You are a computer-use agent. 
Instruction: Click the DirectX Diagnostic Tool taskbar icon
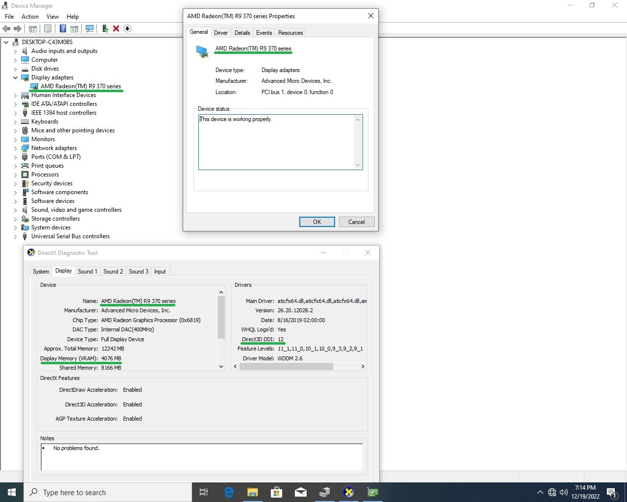(348, 492)
